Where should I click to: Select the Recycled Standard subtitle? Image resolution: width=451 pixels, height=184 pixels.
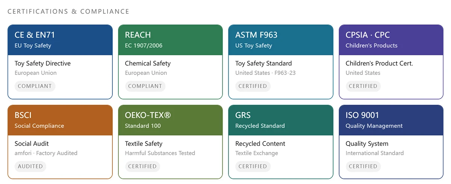tap(260, 126)
